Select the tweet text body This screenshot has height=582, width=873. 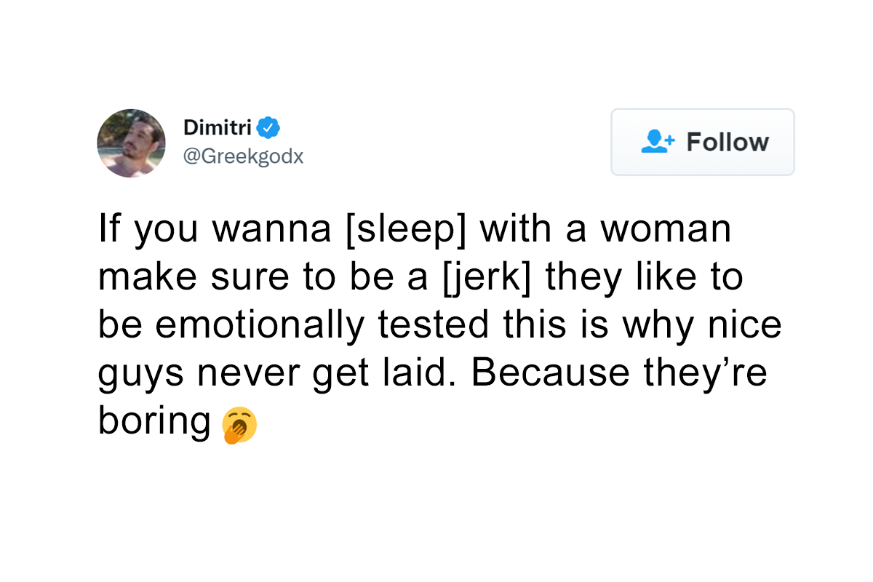tap(436, 324)
